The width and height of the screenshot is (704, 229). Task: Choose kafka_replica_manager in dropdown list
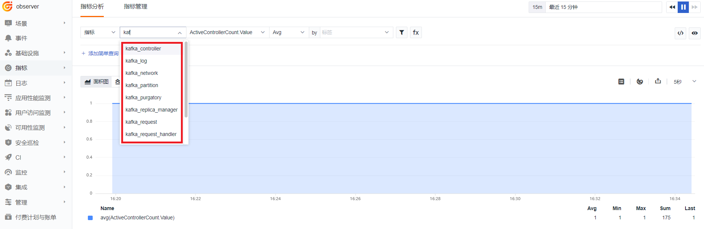(x=151, y=110)
